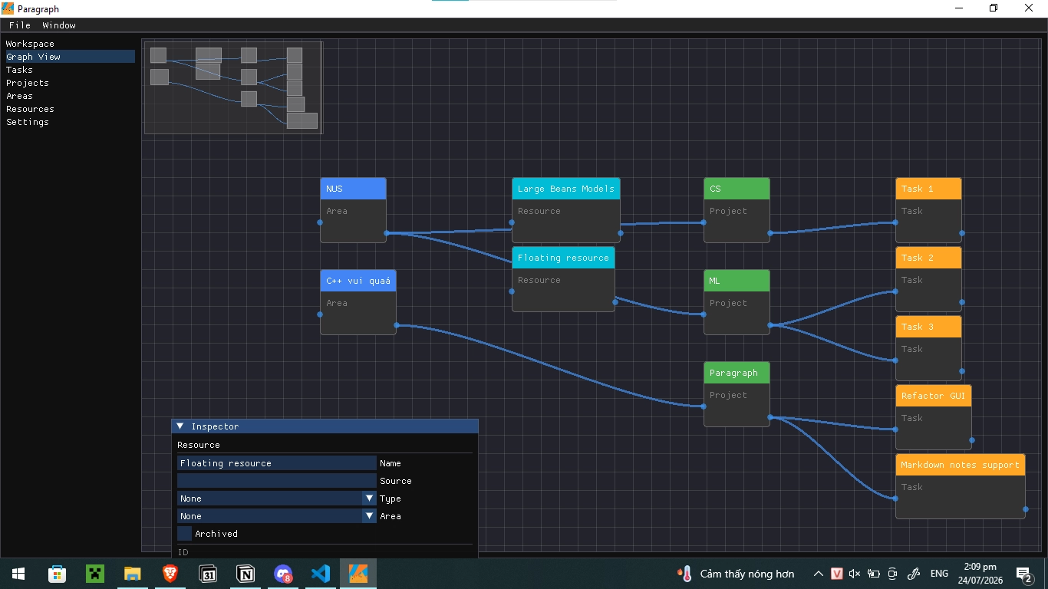Click the CS project node's input pin
The height and width of the screenshot is (589, 1048).
(704, 222)
